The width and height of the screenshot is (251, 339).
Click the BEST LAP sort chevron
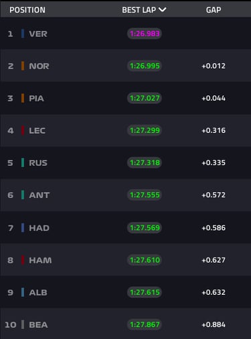tap(163, 9)
